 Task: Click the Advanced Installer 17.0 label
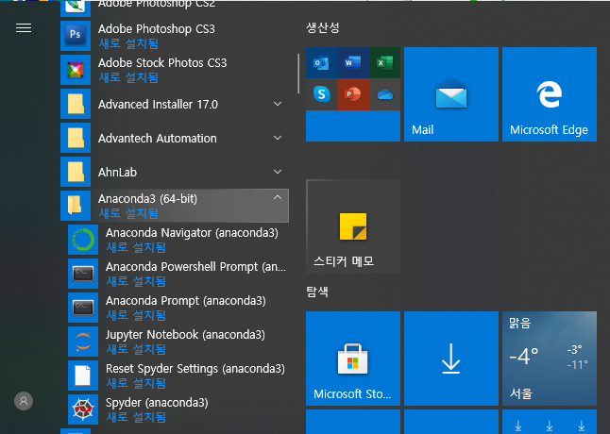coord(158,105)
